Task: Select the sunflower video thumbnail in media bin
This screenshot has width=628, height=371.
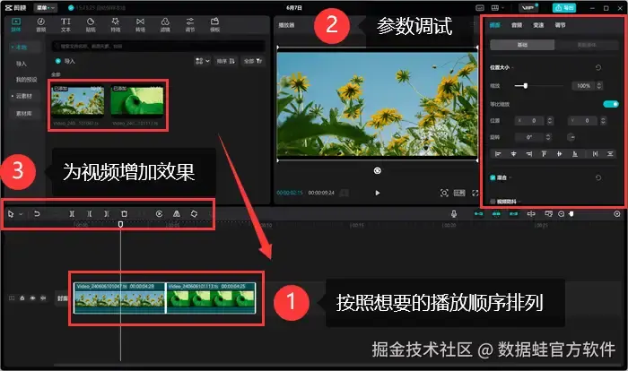Action: tap(78, 101)
